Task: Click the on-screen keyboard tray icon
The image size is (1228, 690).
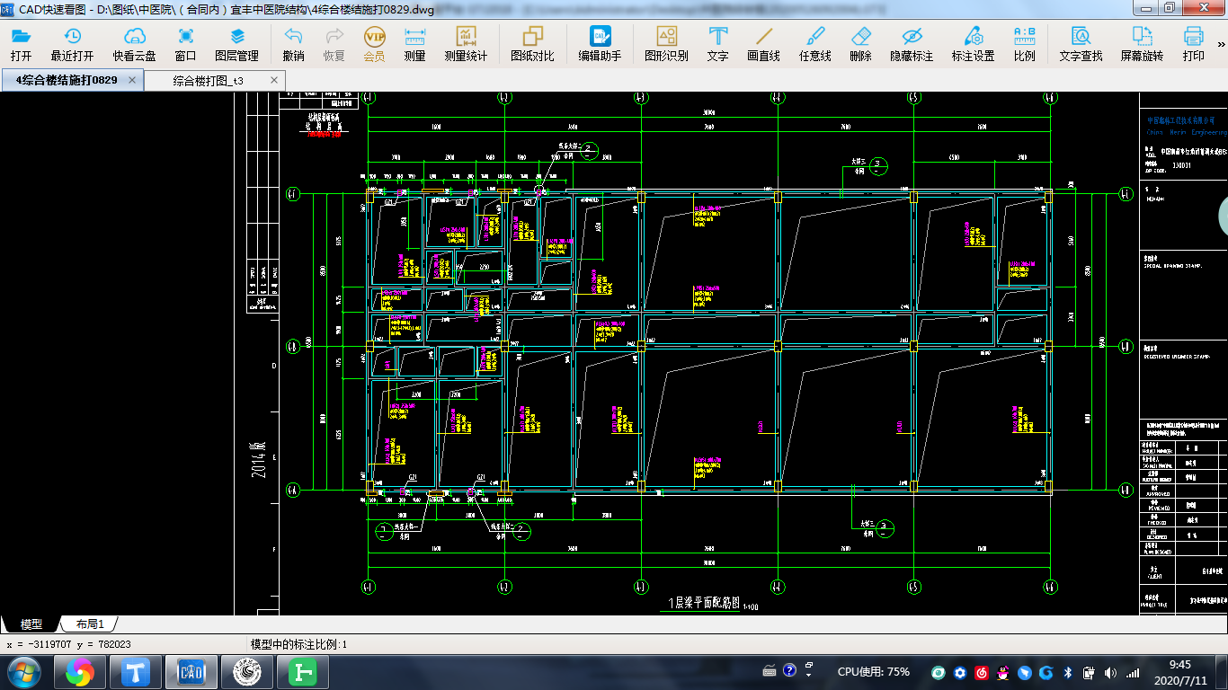Action: point(770,670)
